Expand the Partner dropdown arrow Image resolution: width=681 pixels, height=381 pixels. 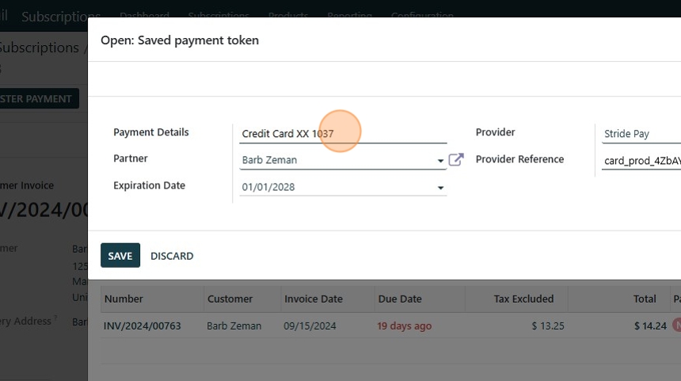440,161
